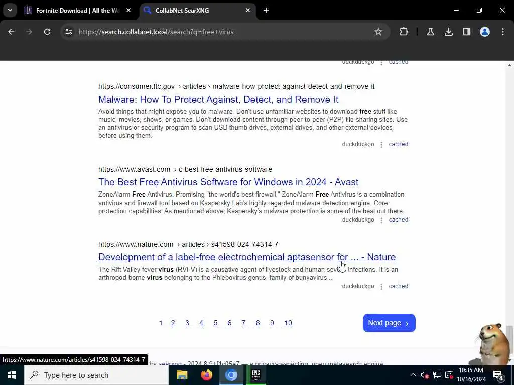This screenshot has width=514, height=385.
Task: Open File Explorer from the taskbar
Action: [182, 375]
